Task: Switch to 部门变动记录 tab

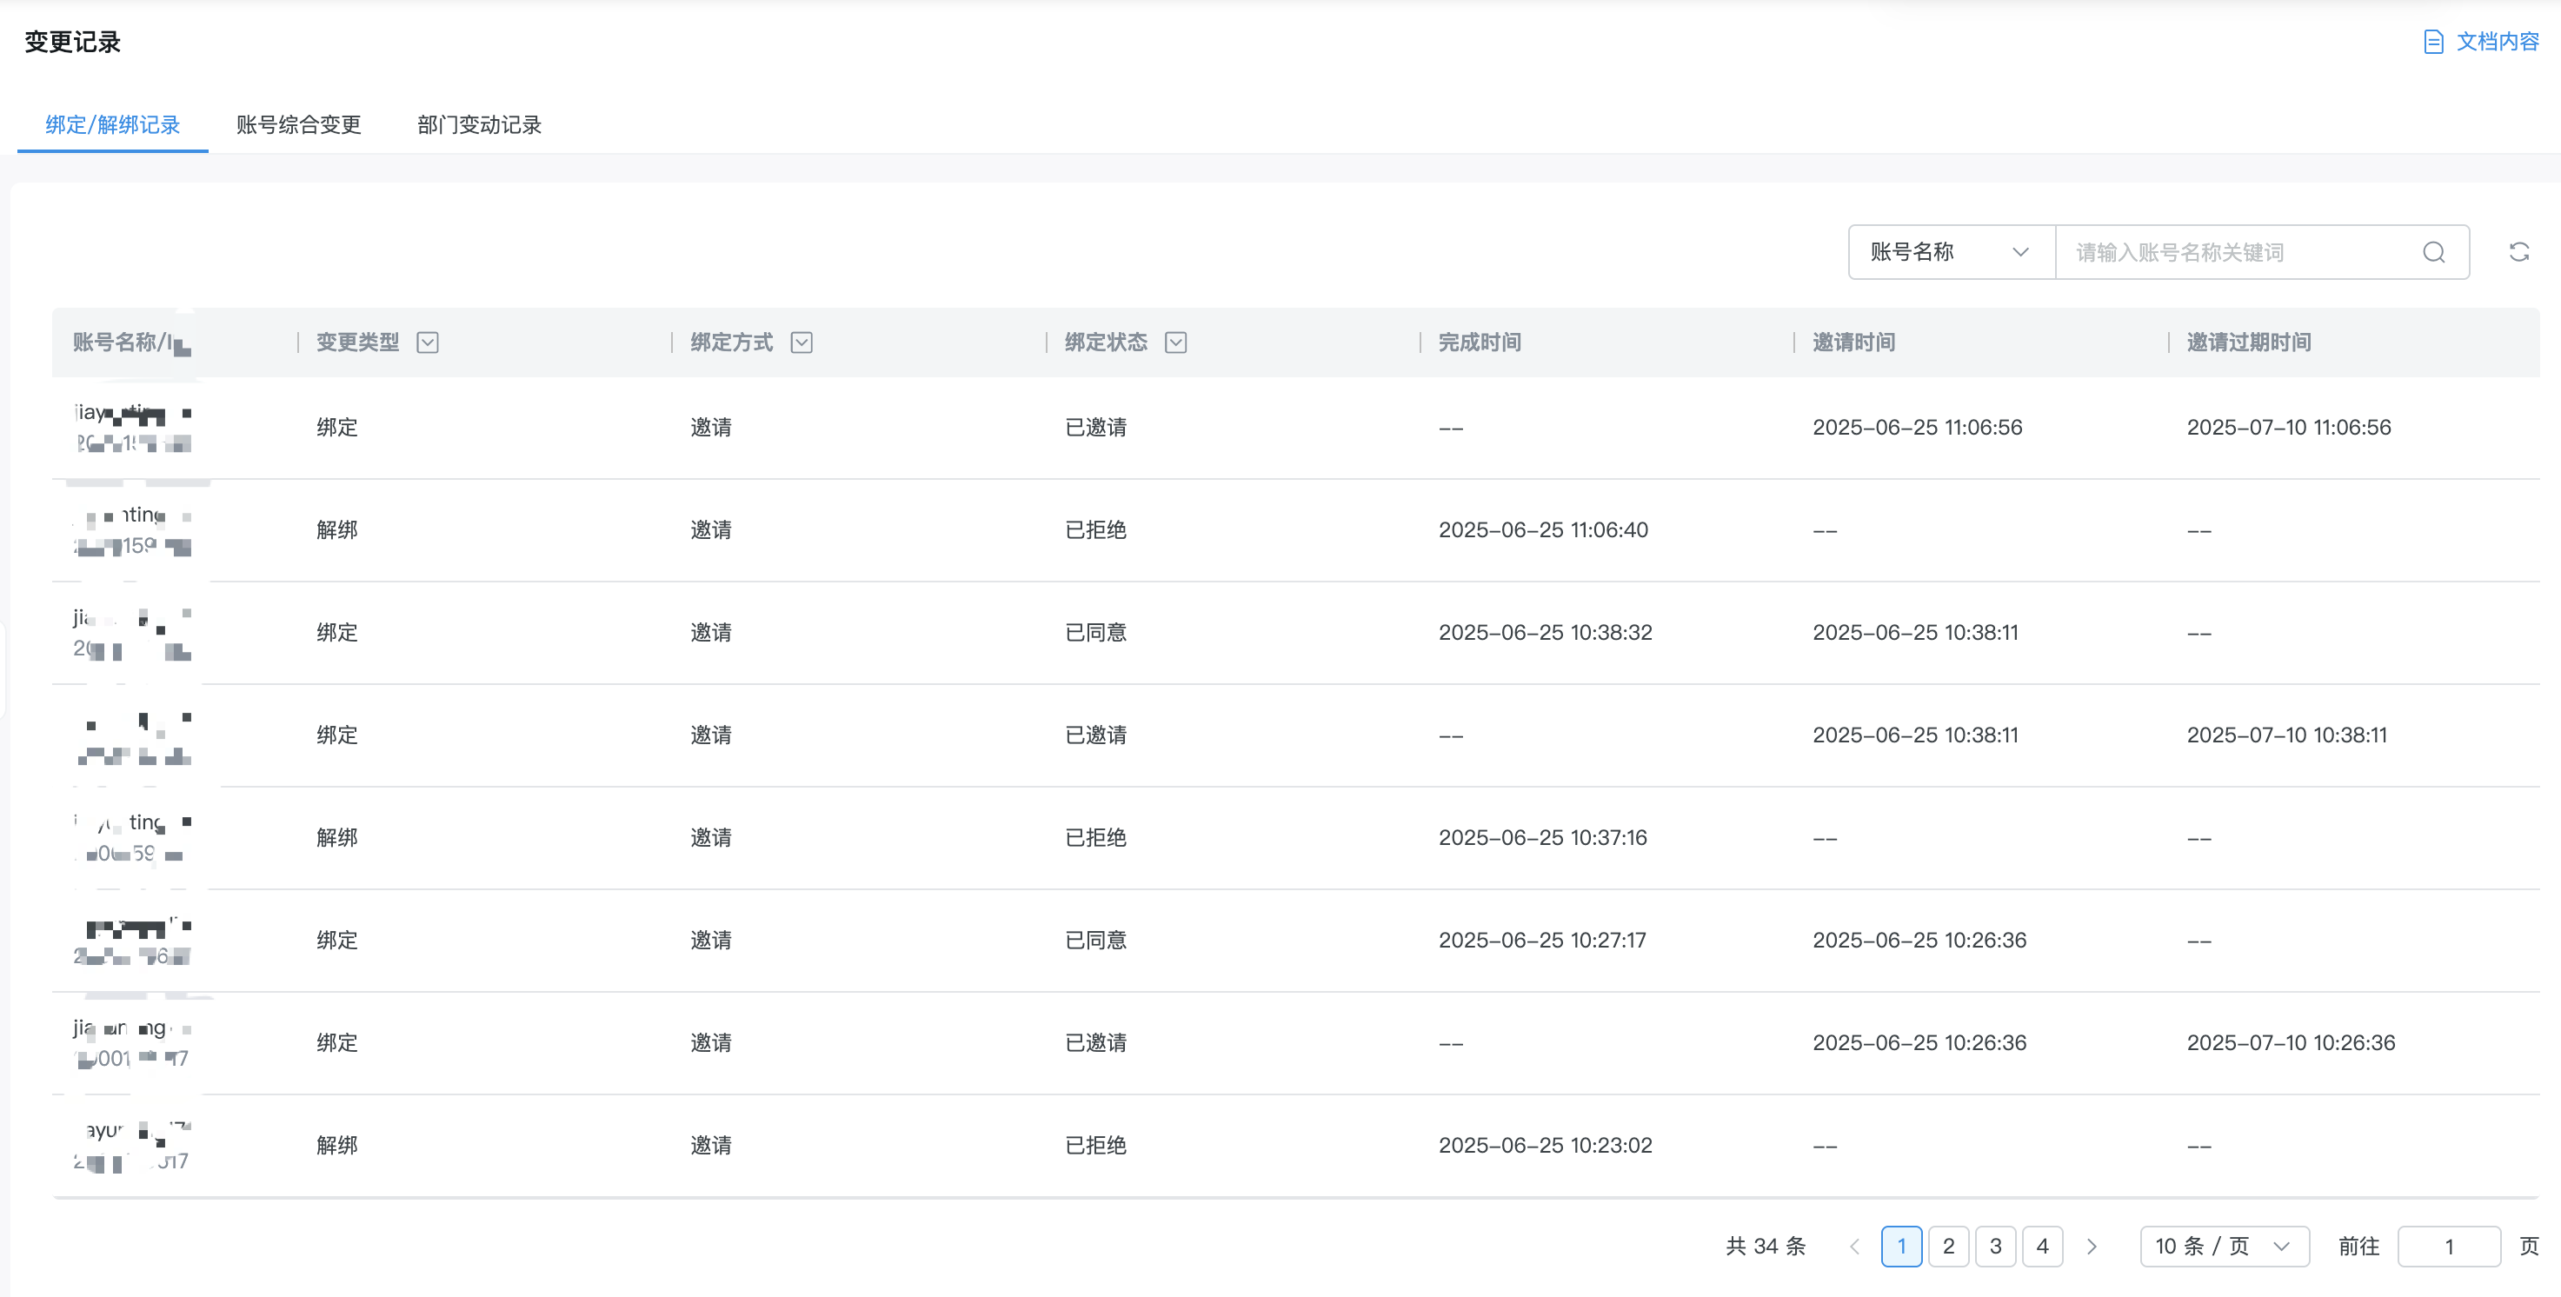Action: 479,125
